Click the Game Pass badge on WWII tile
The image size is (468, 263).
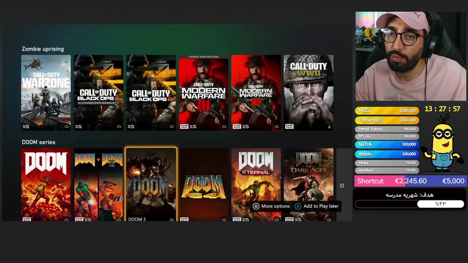[289, 126]
